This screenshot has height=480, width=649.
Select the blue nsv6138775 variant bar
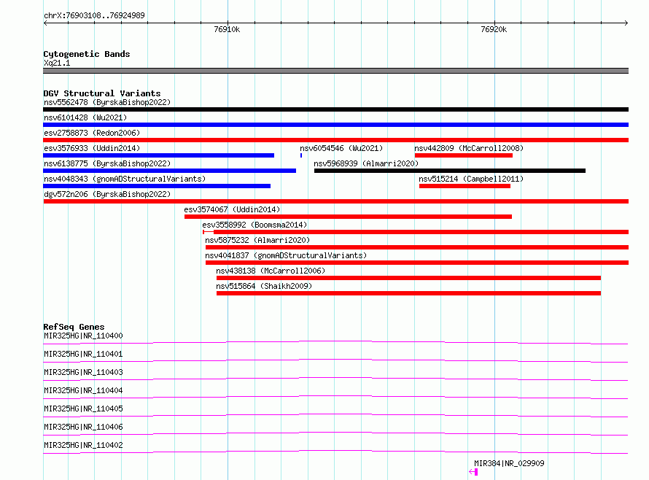coord(170,171)
